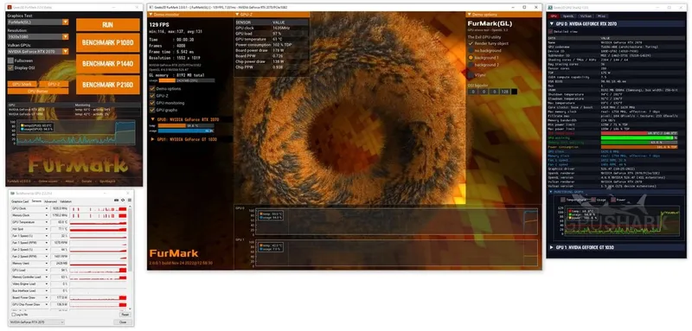Image resolution: width=692 pixels, height=331 pixels.
Task: Open GPU Temperature sensor dropdown arrow
Action: coord(47,222)
